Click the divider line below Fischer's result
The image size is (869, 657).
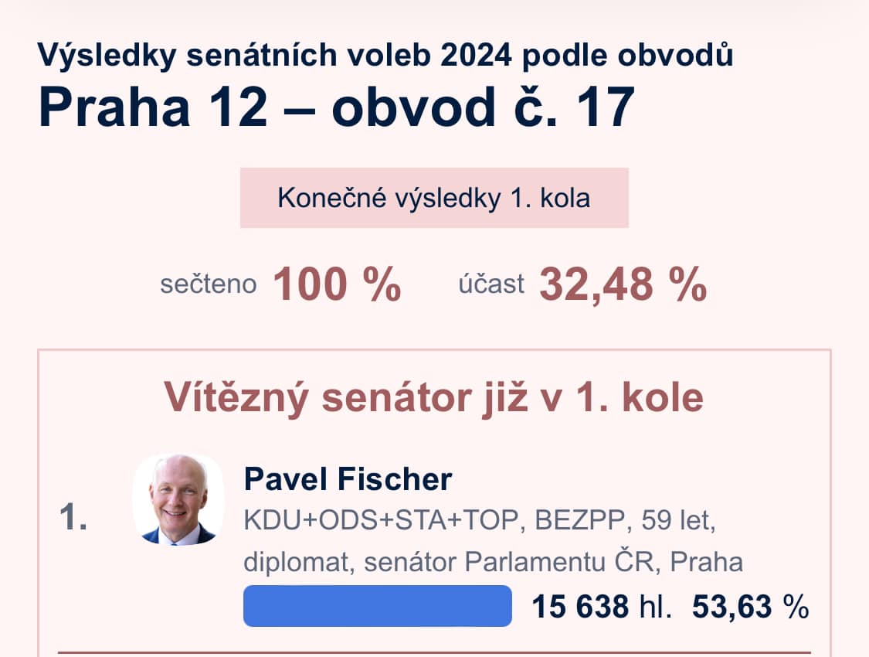coord(434,653)
